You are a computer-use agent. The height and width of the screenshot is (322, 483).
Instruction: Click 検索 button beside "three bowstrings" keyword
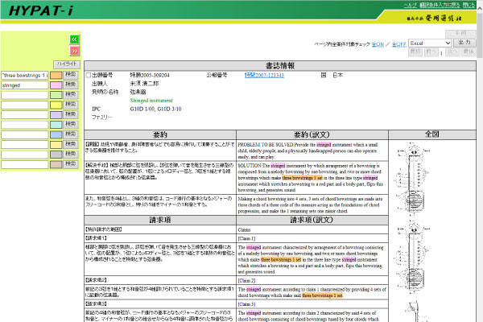(71, 75)
